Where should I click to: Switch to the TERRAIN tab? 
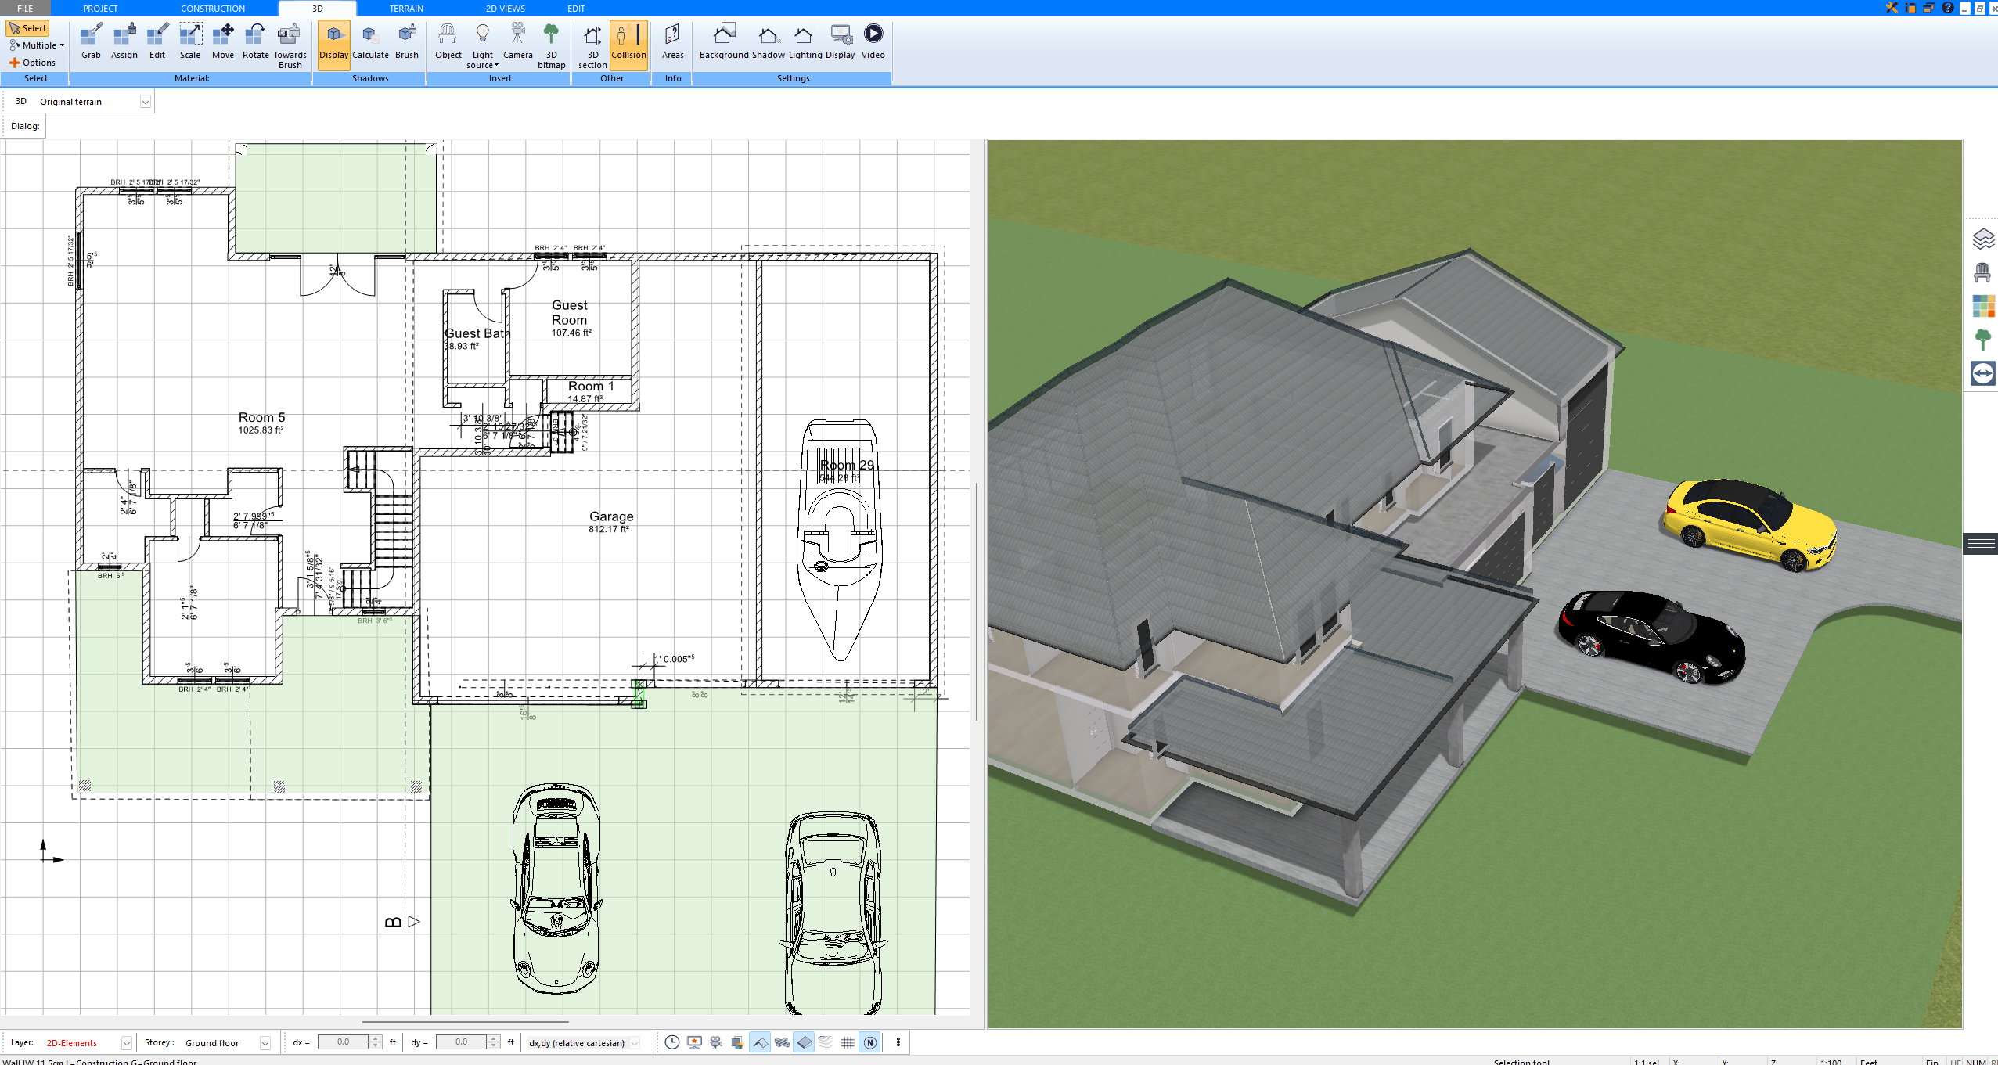[x=406, y=9]
